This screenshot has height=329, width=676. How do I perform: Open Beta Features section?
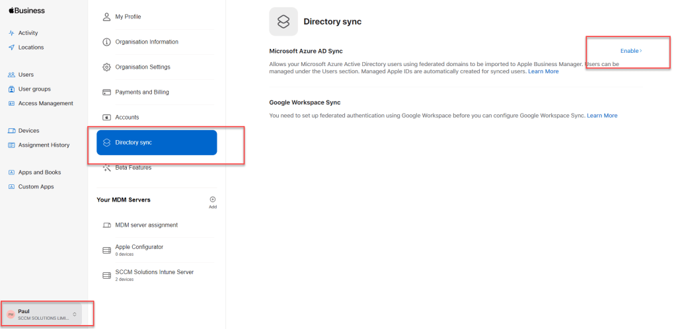pos(133,168)
